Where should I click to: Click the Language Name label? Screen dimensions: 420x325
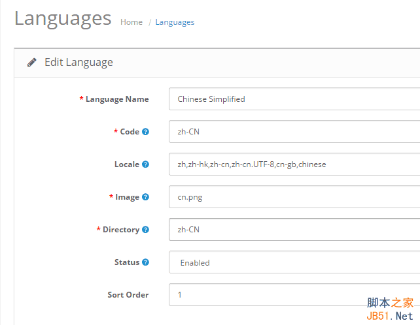[116, 99]
